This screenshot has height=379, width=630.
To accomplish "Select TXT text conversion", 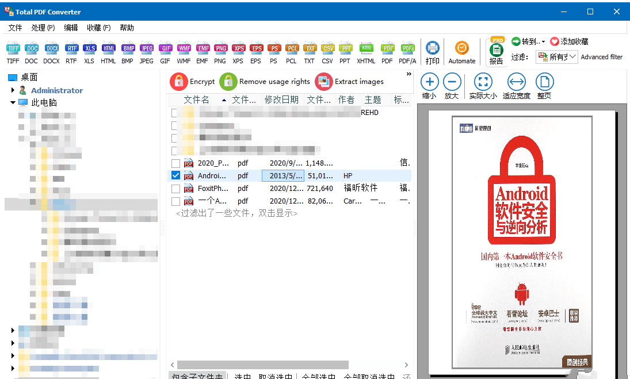I will point(310,52).
